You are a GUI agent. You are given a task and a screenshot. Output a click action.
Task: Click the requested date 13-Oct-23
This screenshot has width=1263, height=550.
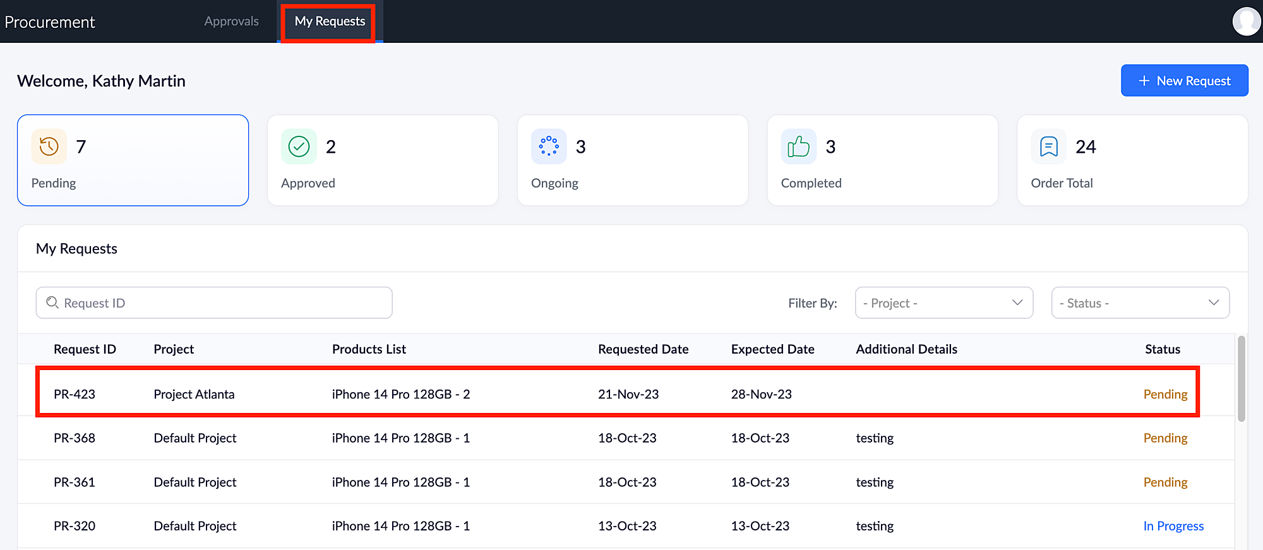627,525
